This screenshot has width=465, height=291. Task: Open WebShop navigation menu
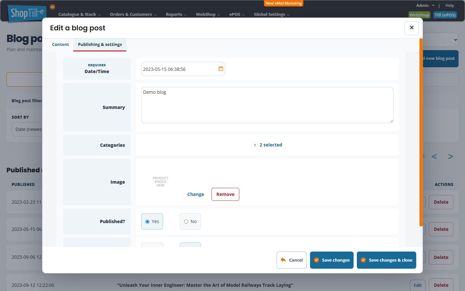[208, 15]
